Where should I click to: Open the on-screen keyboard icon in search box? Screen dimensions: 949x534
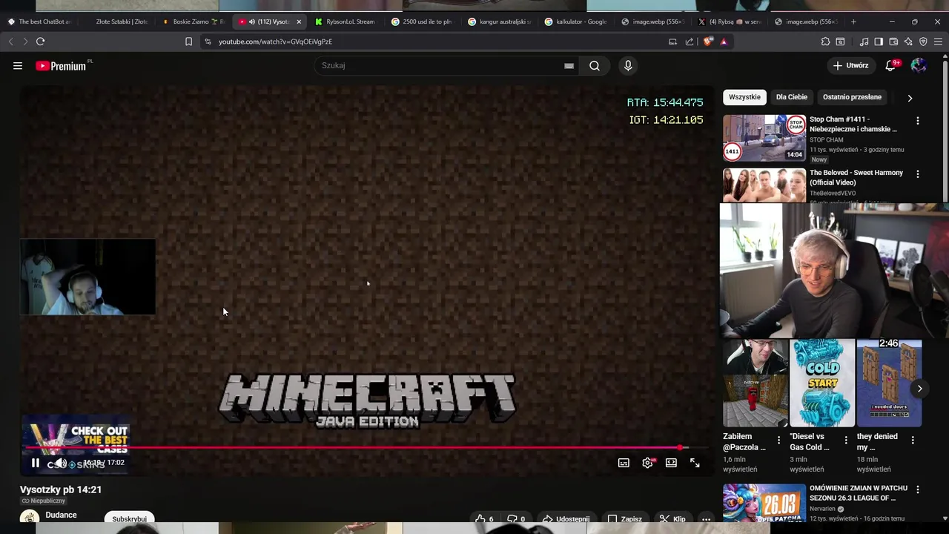click(x=569, y=65)
